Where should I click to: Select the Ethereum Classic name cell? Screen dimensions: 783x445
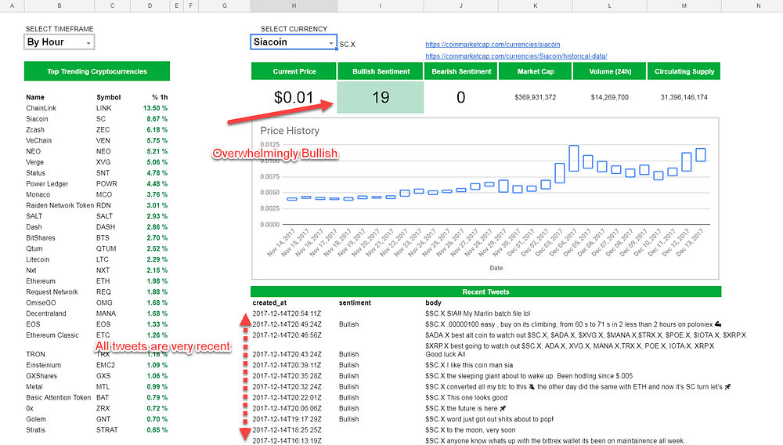[x=52, y=335]
